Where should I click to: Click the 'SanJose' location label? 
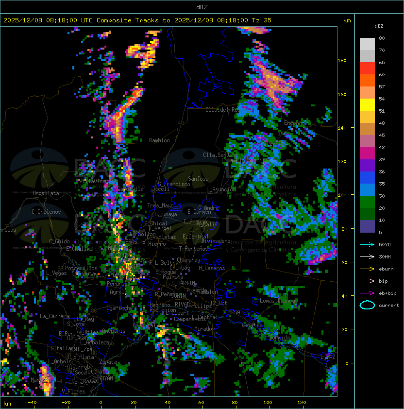click(x=198, y=179)
